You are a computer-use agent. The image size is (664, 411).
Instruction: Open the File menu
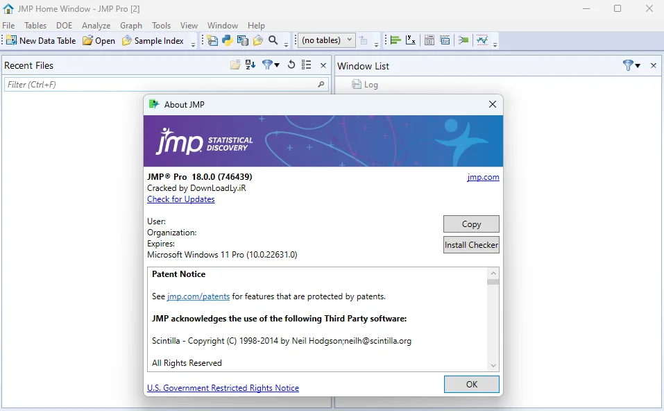click(8, 26)
